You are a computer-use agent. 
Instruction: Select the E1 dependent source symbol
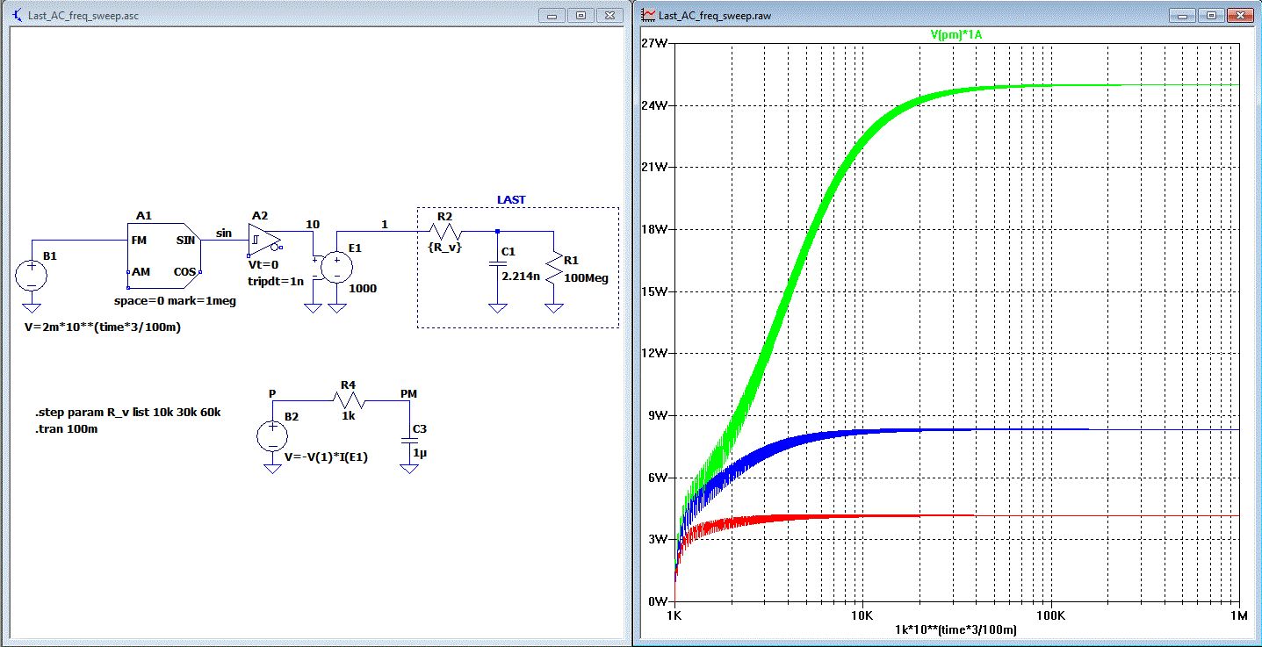pos(335,267)
